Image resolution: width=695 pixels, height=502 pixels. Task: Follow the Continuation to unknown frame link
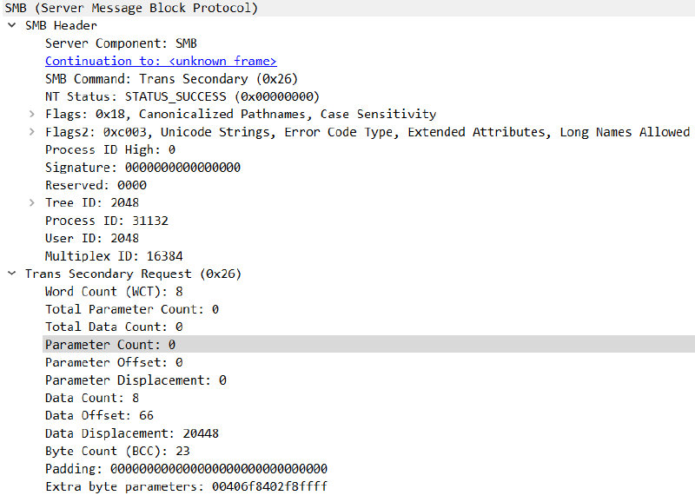(x=161, y=61)
